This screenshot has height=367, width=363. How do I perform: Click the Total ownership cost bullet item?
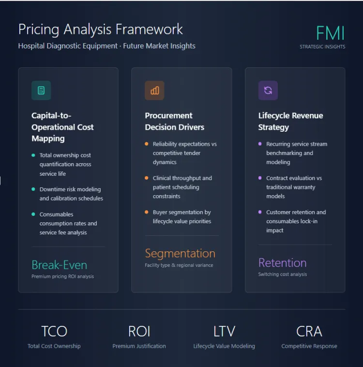click(x=65, y=164)
